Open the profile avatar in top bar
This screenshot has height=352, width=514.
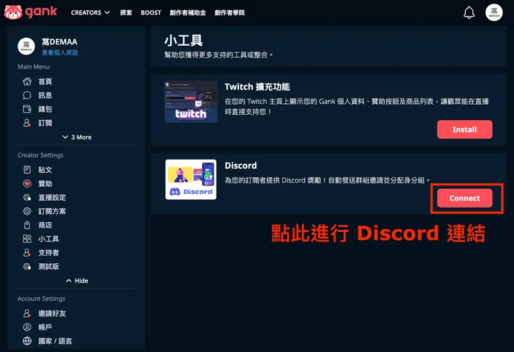tap(494, 12)
